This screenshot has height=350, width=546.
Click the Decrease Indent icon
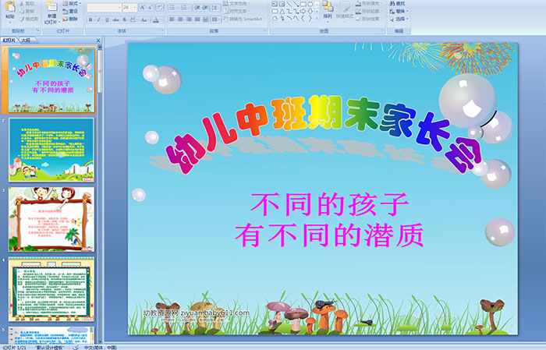coord(197,8)
